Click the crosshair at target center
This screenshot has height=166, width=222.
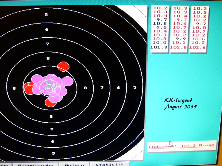(48, 87)
